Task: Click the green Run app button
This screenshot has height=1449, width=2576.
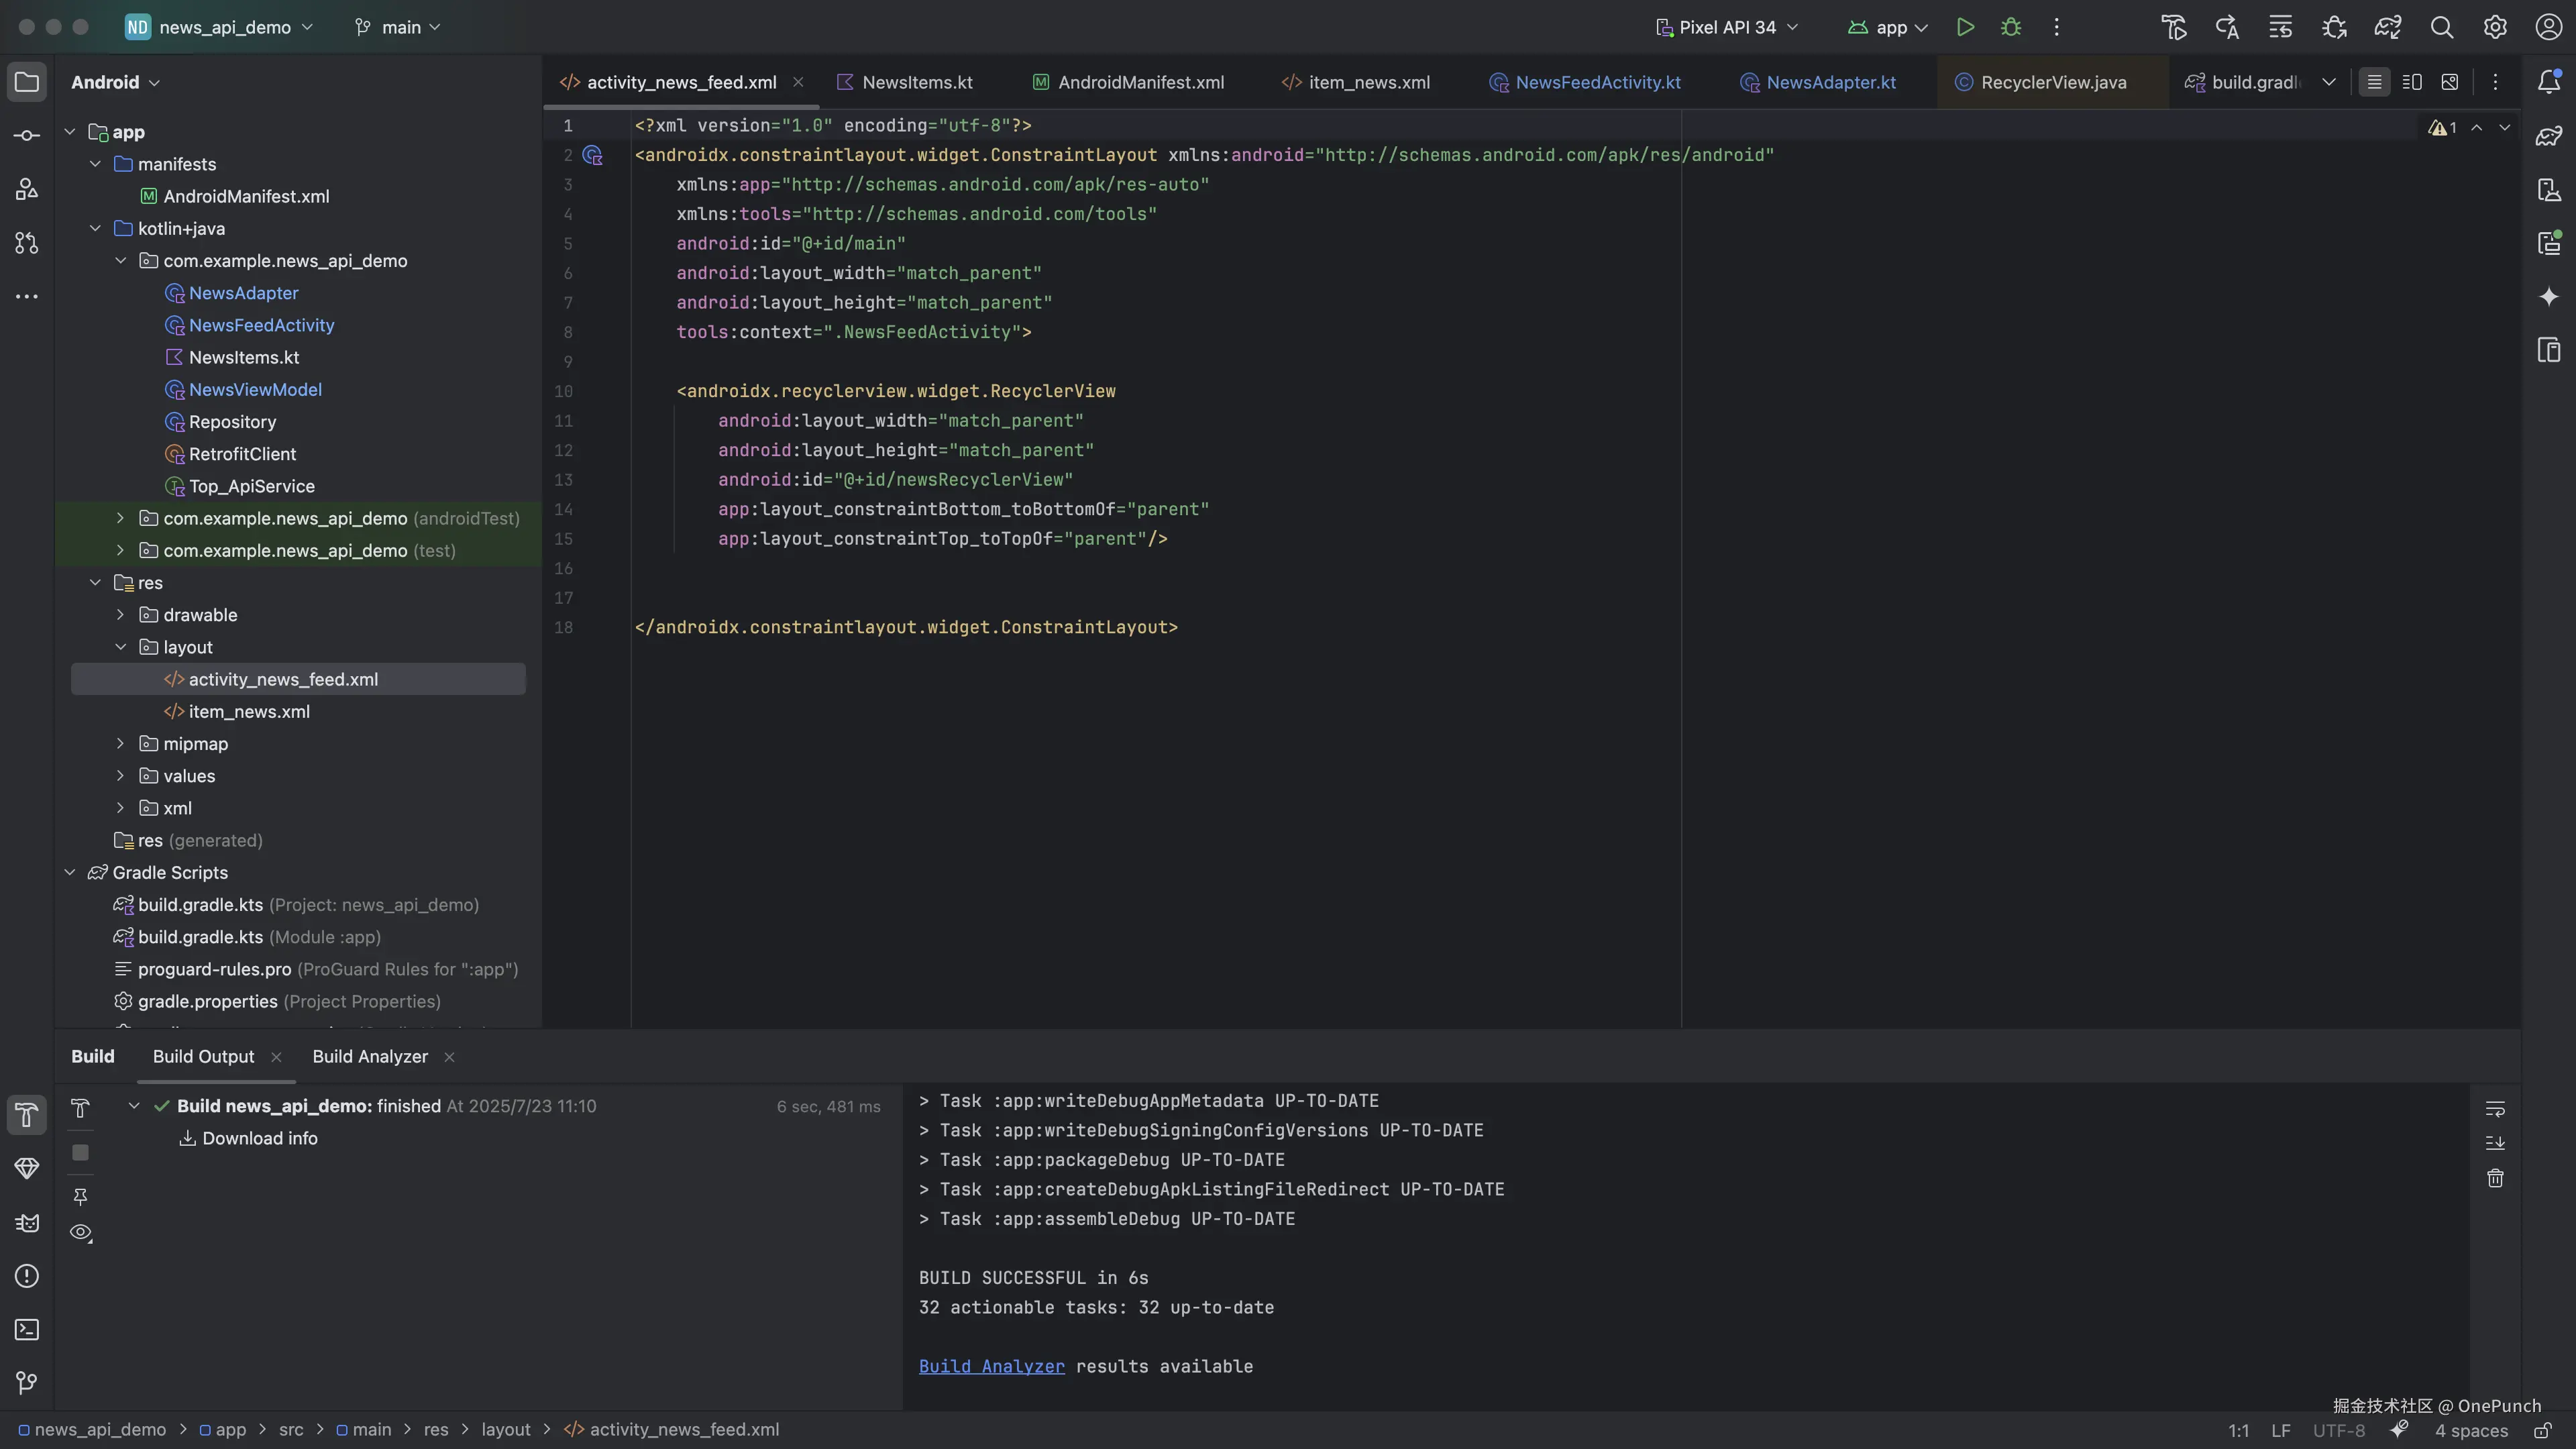Action: [x=1965, y=27]
